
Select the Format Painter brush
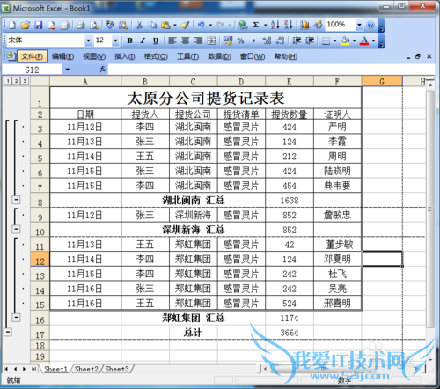tap(185, 25)
